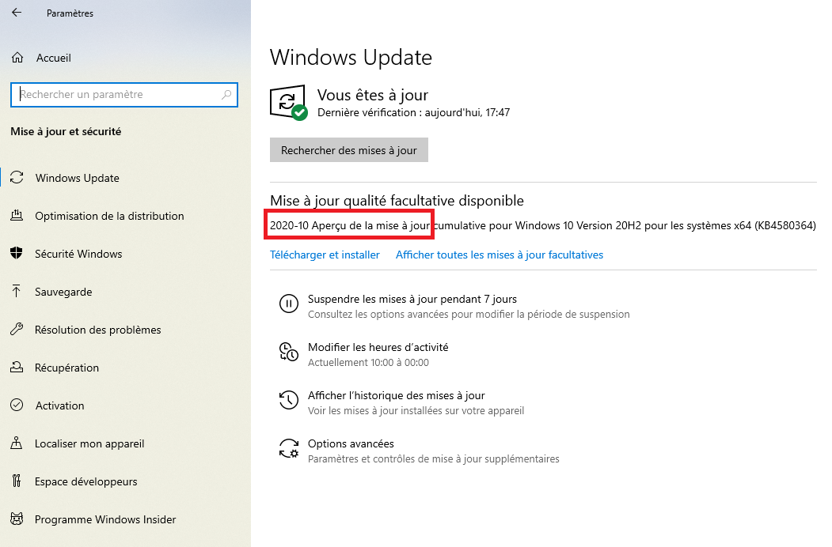Click the gear sync icon for advanced options
Viewport: 832px width, 547px height.
coord(289,448)
